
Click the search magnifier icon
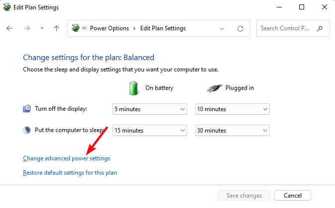coord(320,28)
